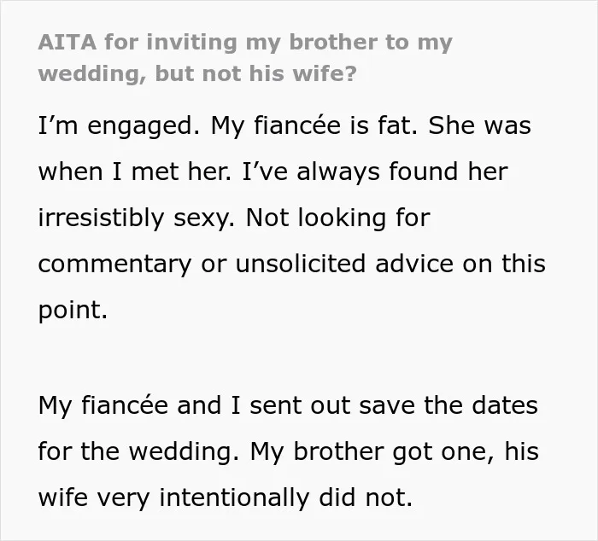
Task: Click the words 'for the wedding.'
Action: 138,452
